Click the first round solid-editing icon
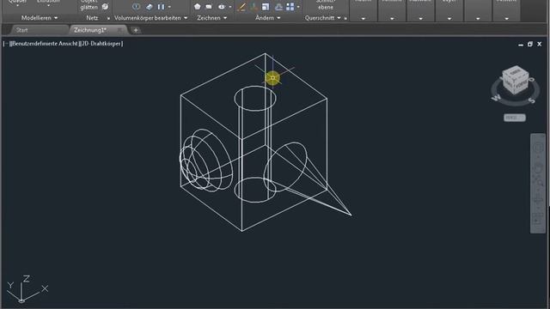Viewport: 550px width, 309px height. [136, 6]
